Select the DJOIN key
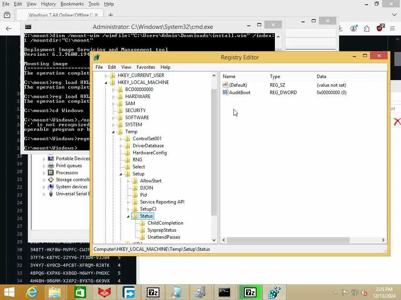 point(146,188)
